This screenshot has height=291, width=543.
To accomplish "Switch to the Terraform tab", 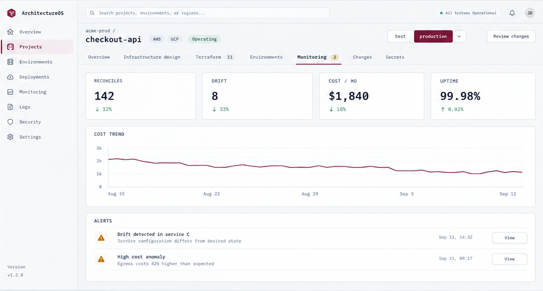I will tap(215, 57).
